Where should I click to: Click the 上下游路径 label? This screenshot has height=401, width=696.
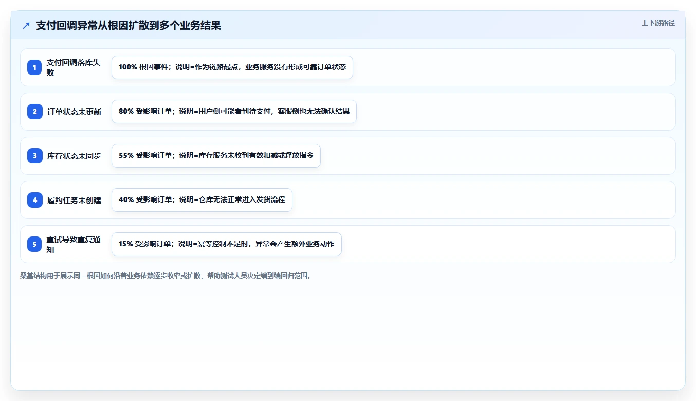[658, 23]
